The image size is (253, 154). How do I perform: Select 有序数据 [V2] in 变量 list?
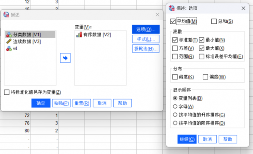100,35
